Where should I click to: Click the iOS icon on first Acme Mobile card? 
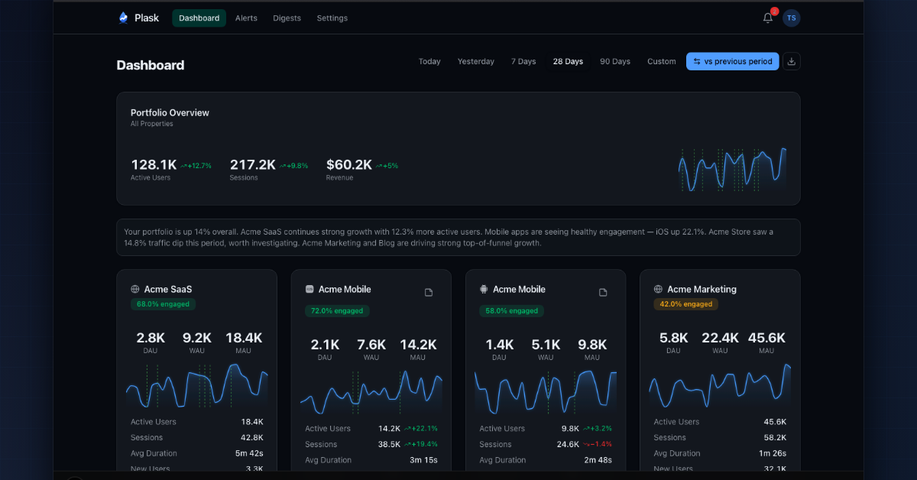309,289
